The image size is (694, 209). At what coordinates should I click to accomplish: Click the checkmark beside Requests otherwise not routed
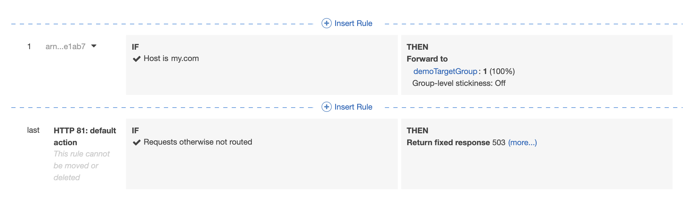click(137, 142)
